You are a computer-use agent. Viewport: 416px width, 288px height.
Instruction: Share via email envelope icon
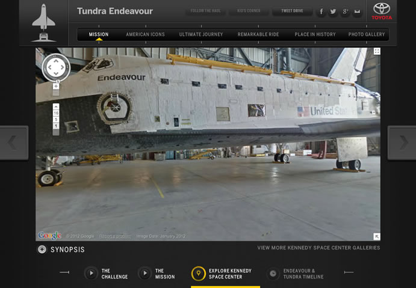pos(358,11)
